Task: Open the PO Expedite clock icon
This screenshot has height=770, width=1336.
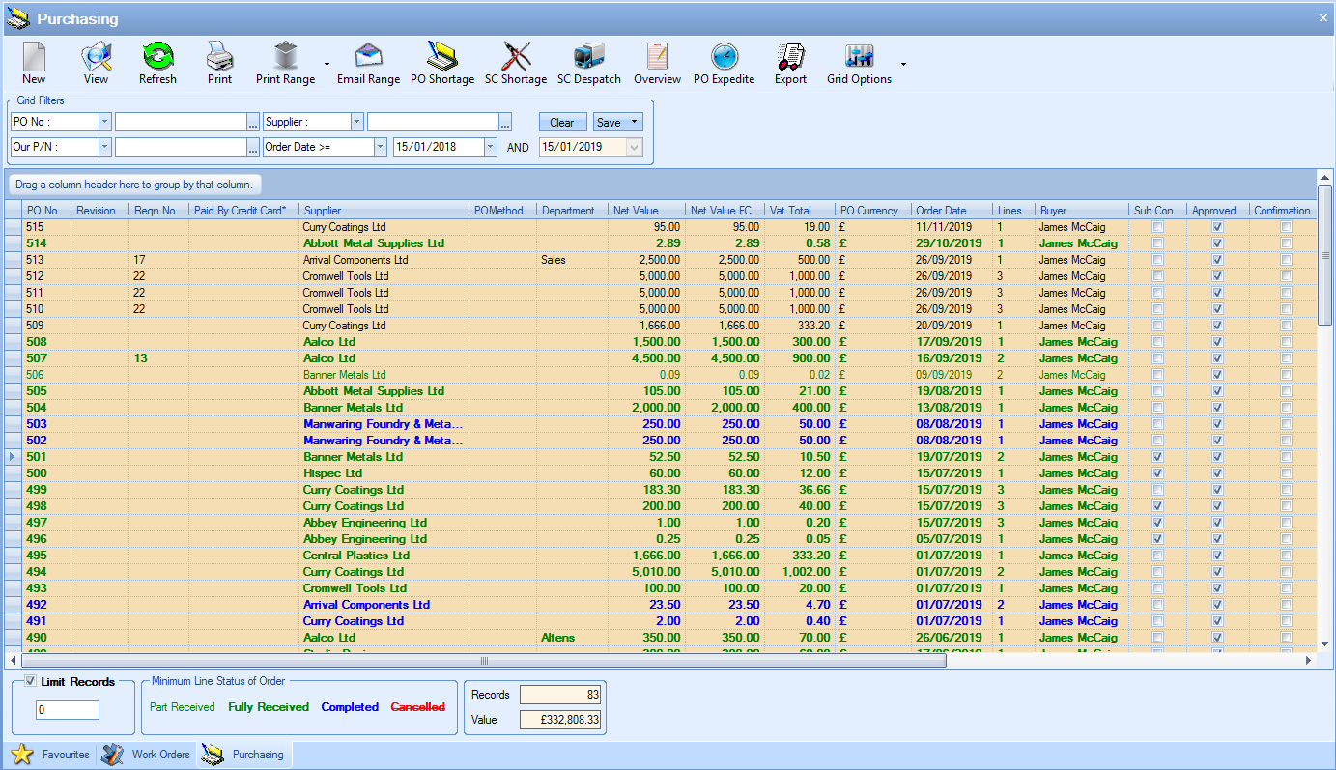Action: [x=724, y=57]
